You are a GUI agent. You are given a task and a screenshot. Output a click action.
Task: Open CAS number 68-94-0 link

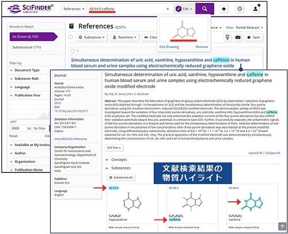click(x=113, y=188)
